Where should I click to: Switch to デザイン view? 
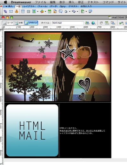31,23
